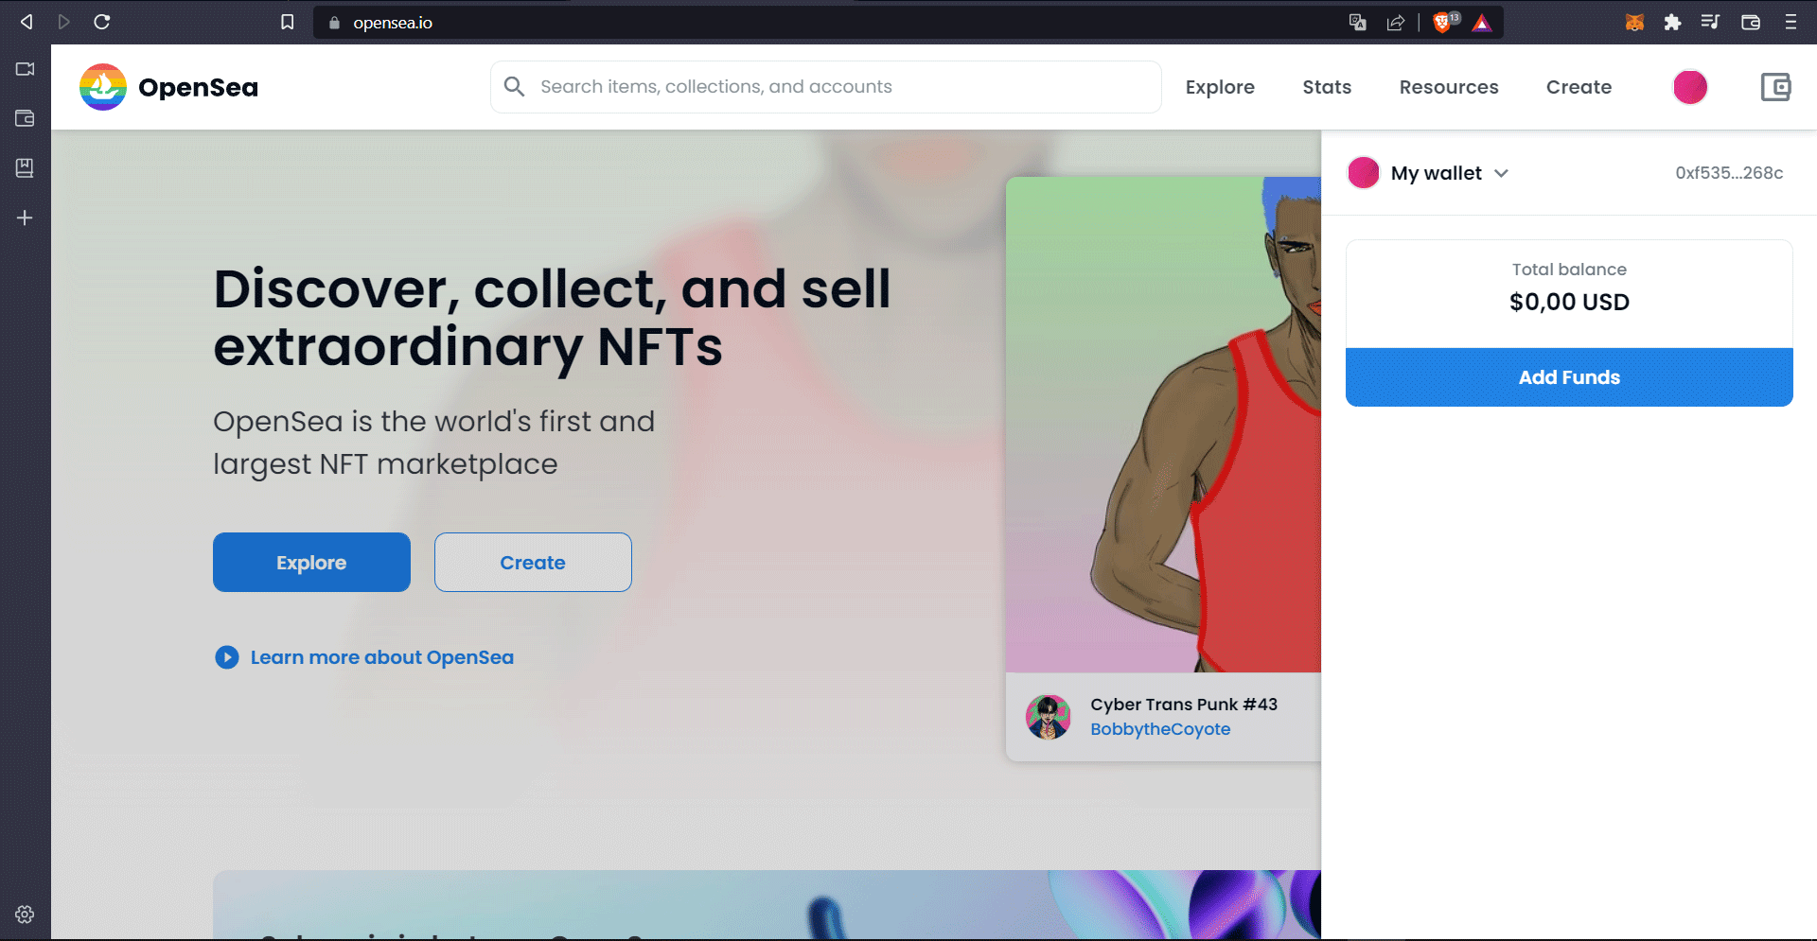Open the Brave Shields lion icon
The image size is (1817, 941).
coord(1444,23)
